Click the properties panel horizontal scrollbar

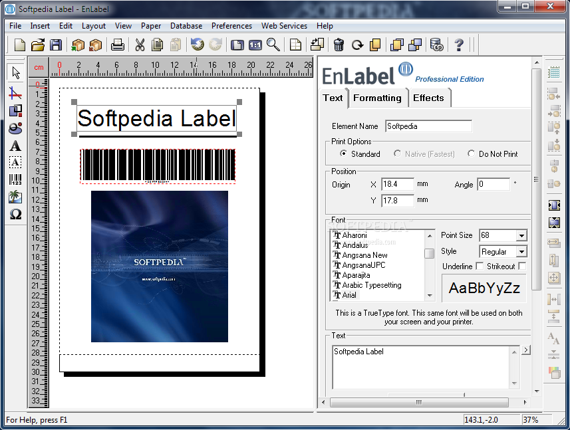tap(419, 402)
